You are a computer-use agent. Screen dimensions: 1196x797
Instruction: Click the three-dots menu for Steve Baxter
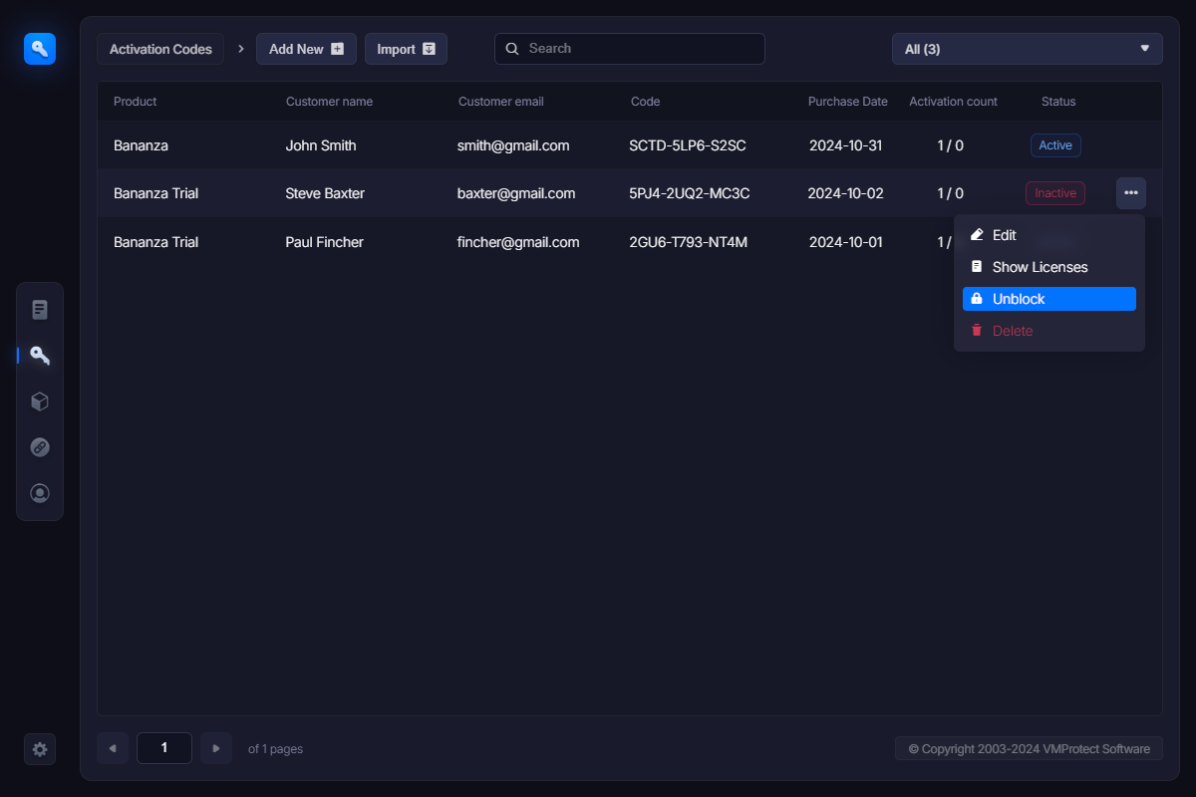click(x=1130, y=193)
